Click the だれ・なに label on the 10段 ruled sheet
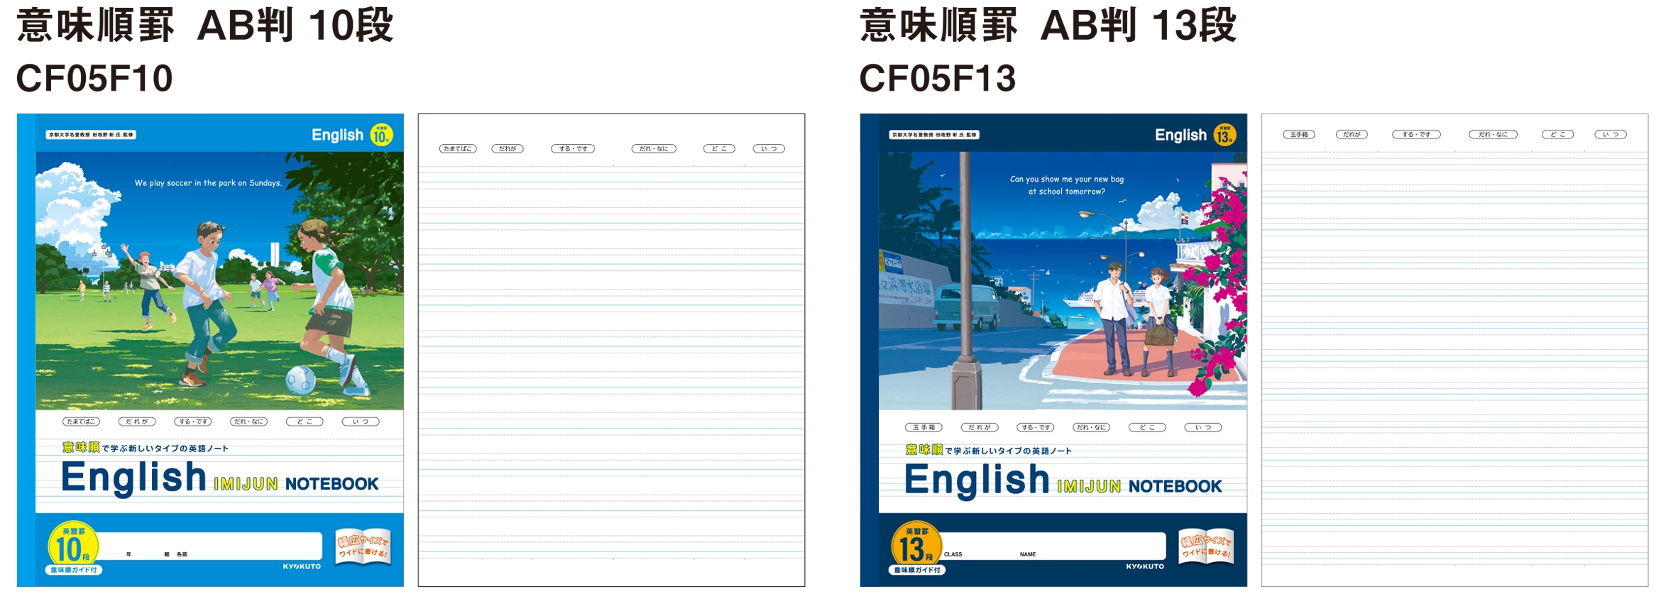The height and width of the screenshot is (594, 1666). click(654, 149)
